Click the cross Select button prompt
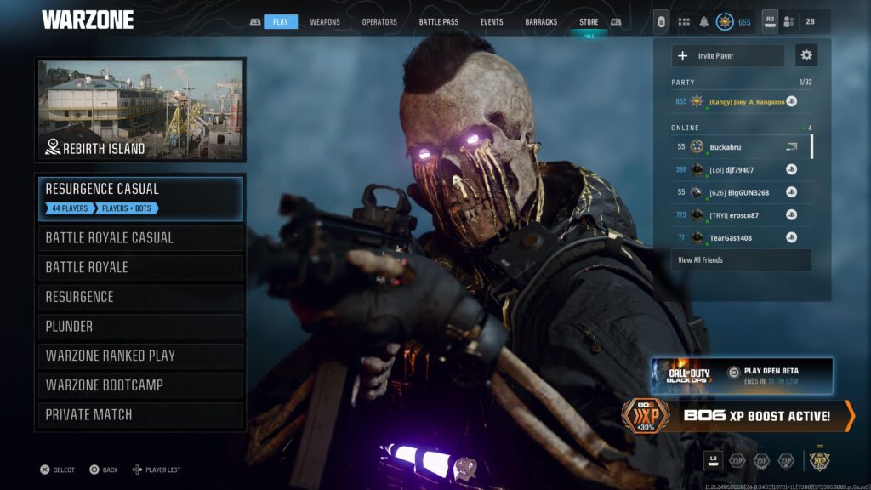 [x=45, y=470]
